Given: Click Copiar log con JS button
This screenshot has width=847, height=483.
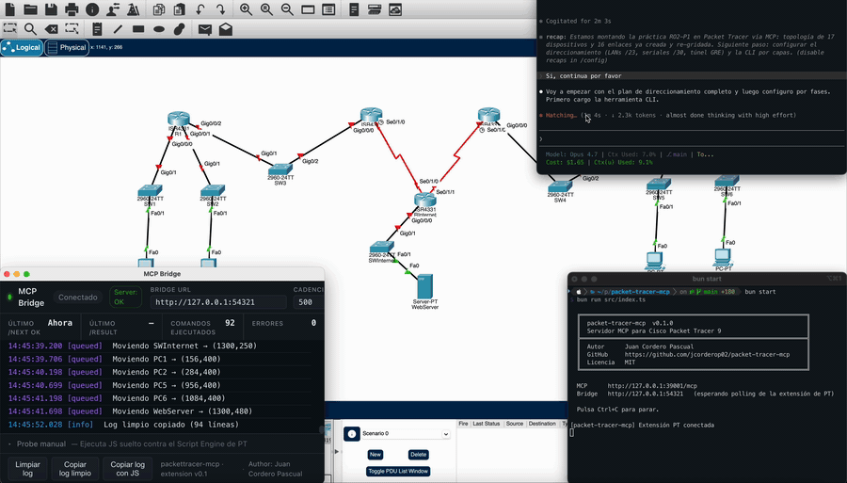Looking at the screenshot, I should pyautogui.click(x=127, y=469).
